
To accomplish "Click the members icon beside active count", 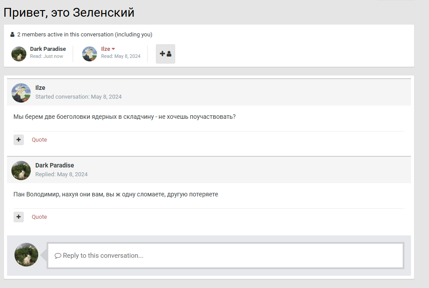I will point(12,35).
